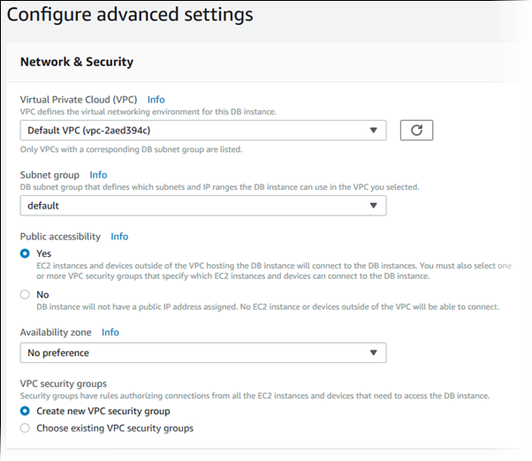
Task: Open the Subnet group default dropdown
Action: pos(202,206)
